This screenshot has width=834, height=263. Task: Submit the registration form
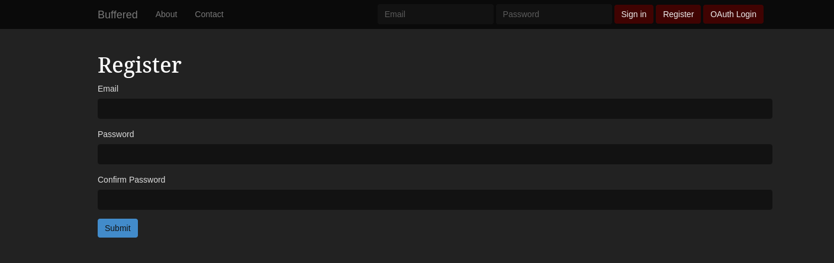coord(117,228)
